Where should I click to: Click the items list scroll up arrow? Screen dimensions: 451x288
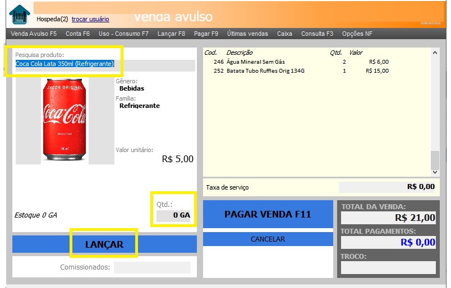coord(435,53)
